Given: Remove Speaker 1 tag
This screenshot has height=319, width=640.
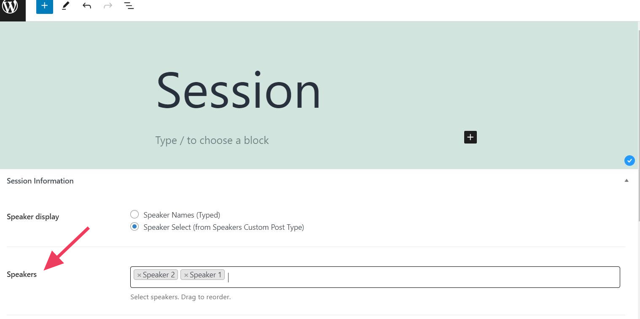Looking at the screenshot, I should [x=186, y=275].
